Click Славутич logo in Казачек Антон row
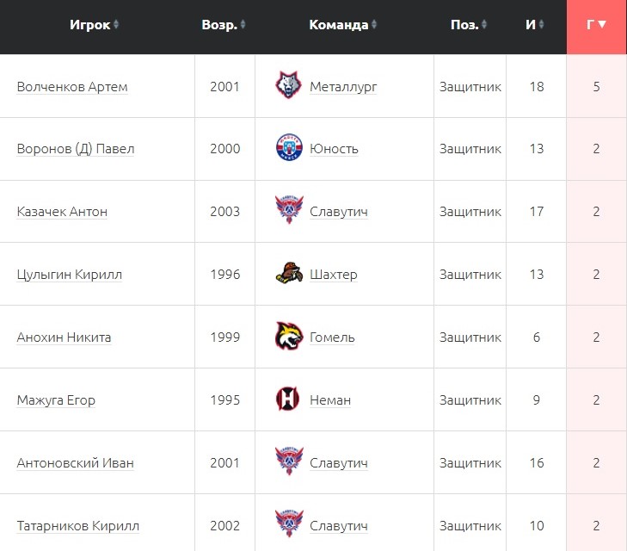627x551 pixels. click(289, 212)
